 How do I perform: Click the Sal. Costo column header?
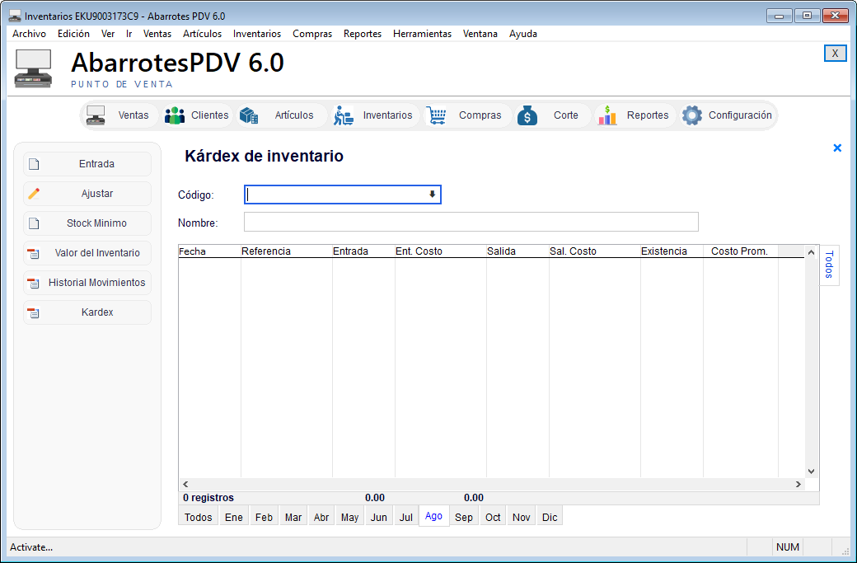coord(595,251)
